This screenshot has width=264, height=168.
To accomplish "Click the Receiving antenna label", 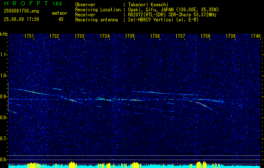I will coord(97,20).
